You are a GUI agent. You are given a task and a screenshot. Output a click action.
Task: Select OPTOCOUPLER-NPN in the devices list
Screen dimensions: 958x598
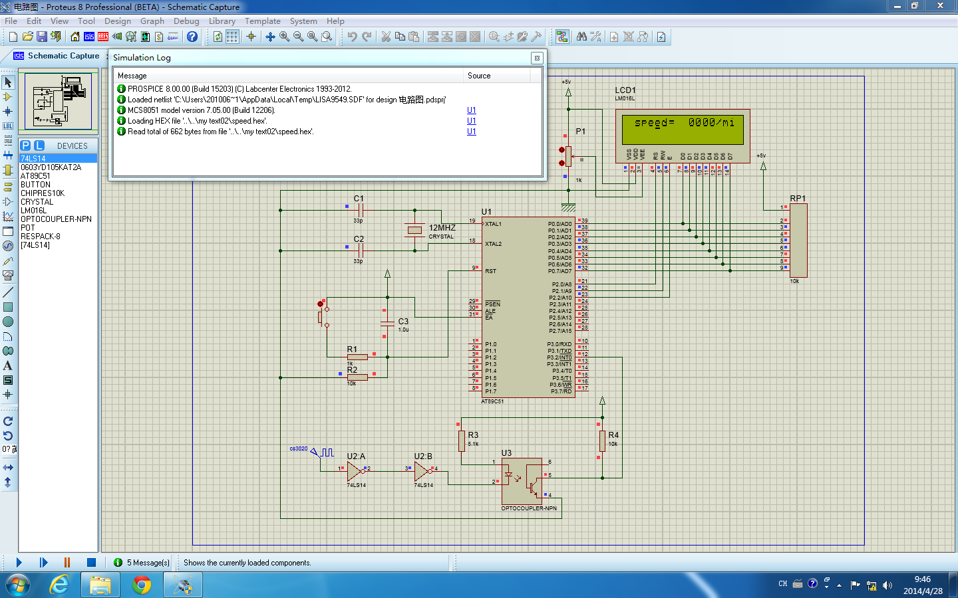coord(56,219)
